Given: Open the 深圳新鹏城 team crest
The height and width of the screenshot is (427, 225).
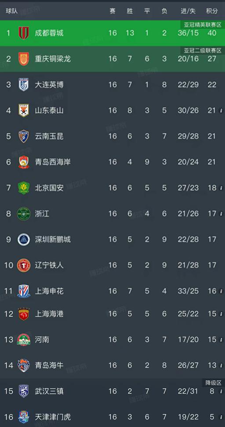Looking at the screenshot, I should (x=24, y=240).
